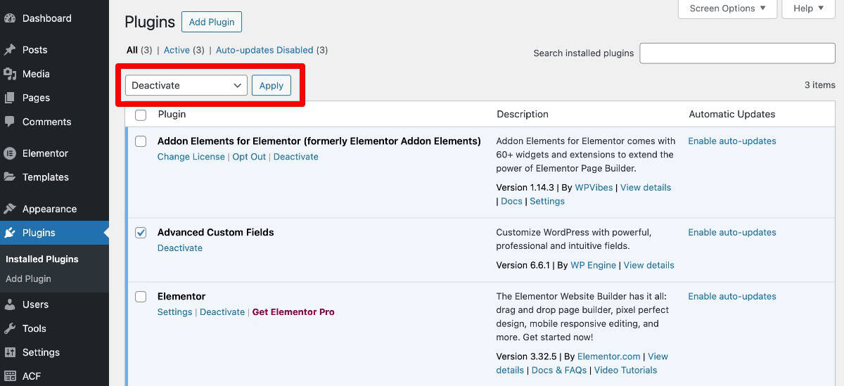Click the Appearance paintbrush icon
Viewport: 844px width, 386px height.
coord(10,209)
